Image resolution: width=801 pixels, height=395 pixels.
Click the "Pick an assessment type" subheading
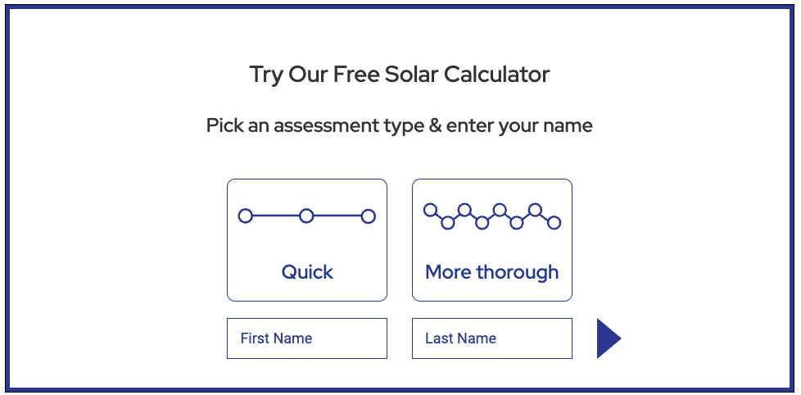[400, 126]
